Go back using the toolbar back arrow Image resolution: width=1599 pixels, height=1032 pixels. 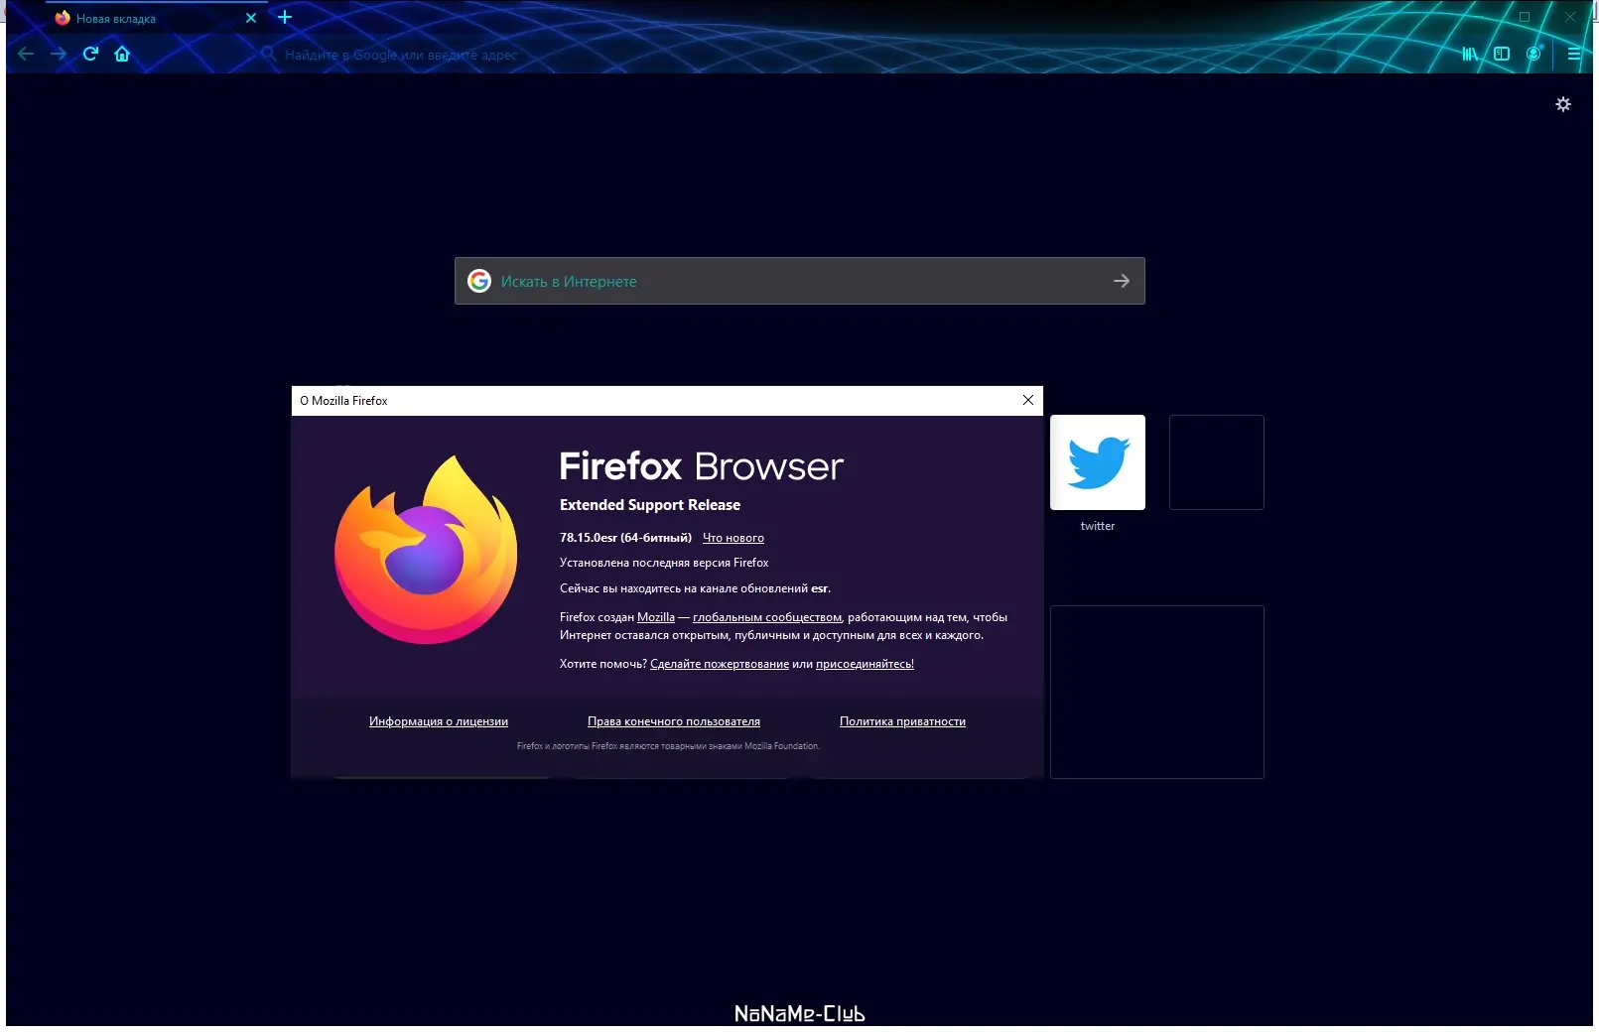coord(27,54)
